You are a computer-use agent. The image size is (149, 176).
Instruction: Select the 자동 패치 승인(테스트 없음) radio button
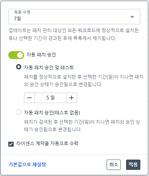pyautogui.click(x=19, y=112)
